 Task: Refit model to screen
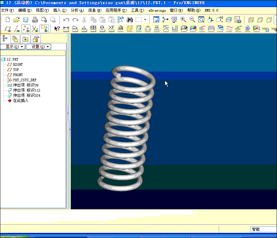pos(201,20)
